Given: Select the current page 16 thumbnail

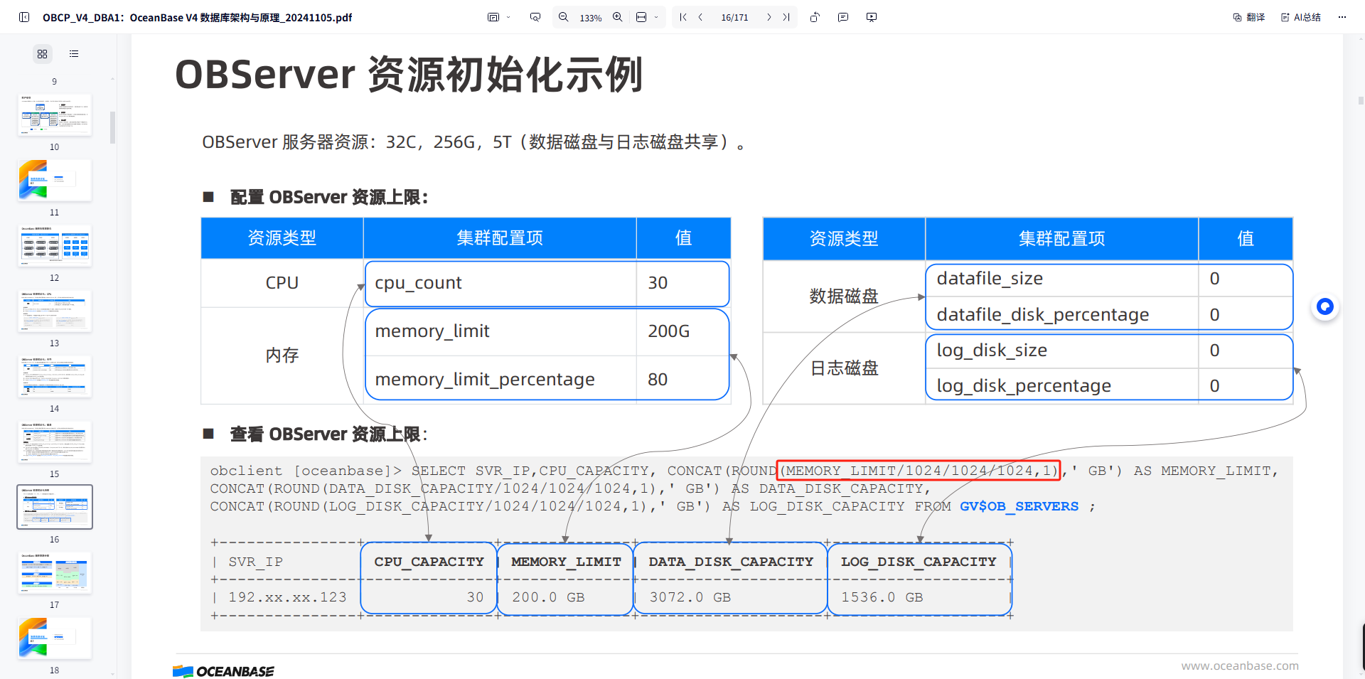Looking at the screenshot, I should pos(55,507).
